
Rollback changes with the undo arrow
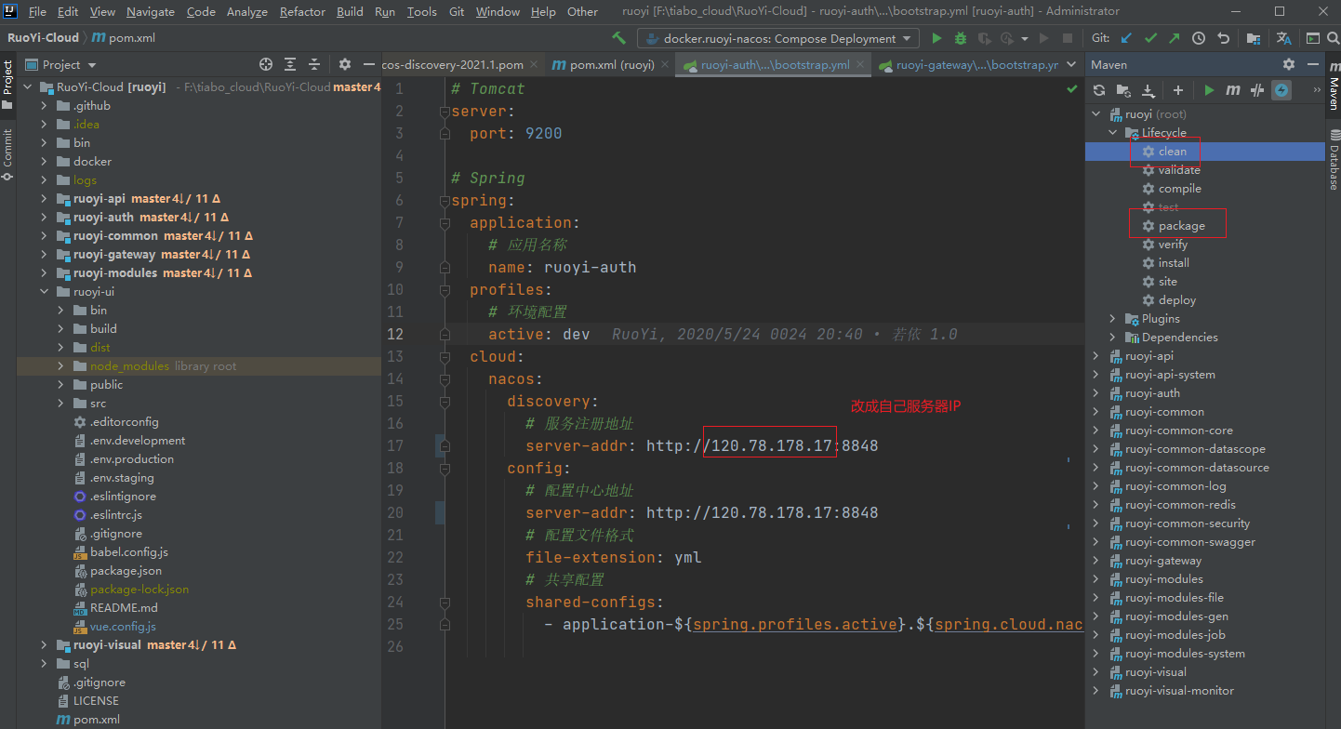(x=1223, y=38)
